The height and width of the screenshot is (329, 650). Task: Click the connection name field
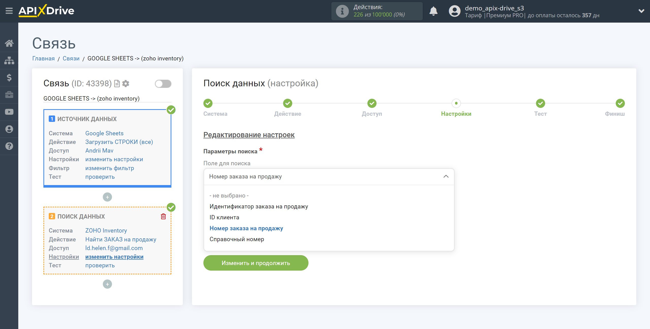point(107,98)
